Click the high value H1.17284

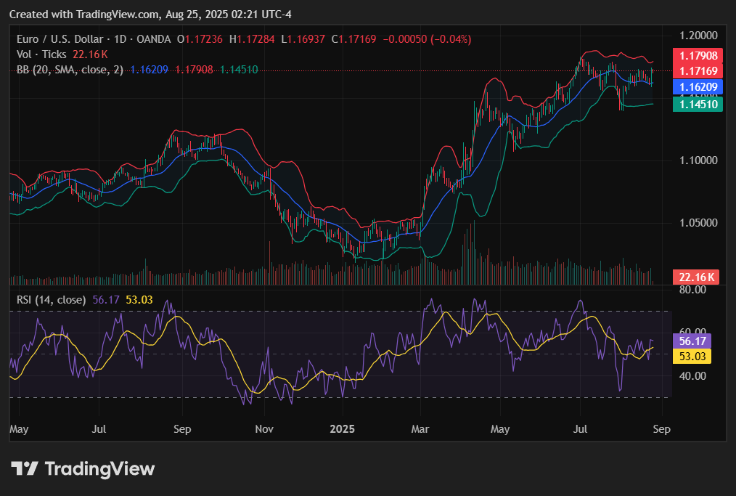pyautogui.click(x=252, y=39)
